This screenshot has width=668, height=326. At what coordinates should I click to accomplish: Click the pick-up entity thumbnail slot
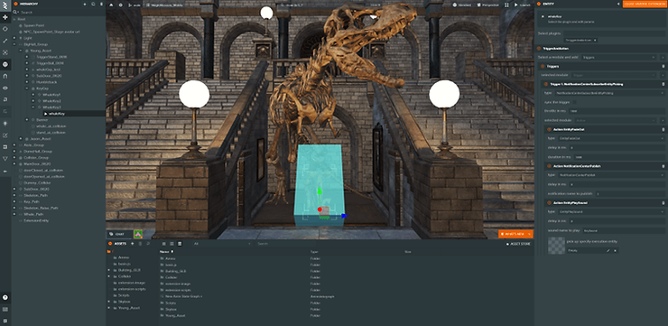[x=556, y=246]
